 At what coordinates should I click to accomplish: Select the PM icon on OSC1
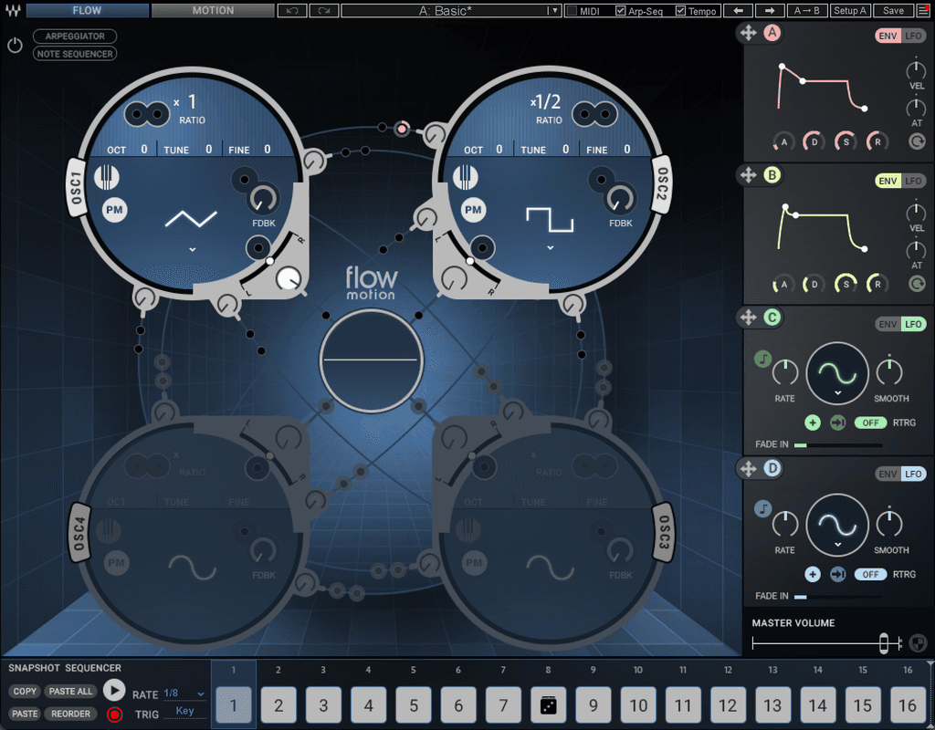tap(115, 211)
